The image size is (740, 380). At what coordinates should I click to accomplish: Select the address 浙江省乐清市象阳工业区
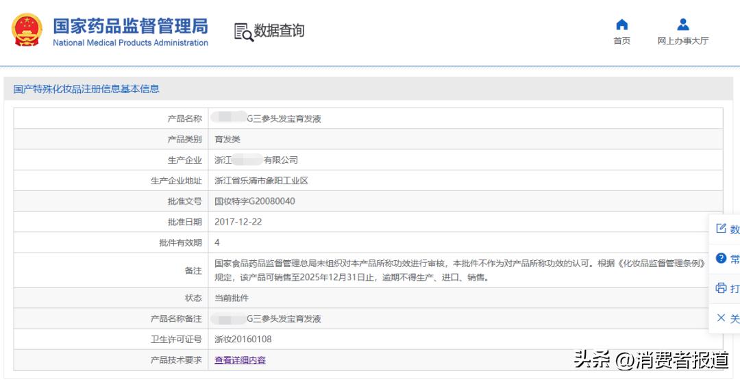pos(261,181)
